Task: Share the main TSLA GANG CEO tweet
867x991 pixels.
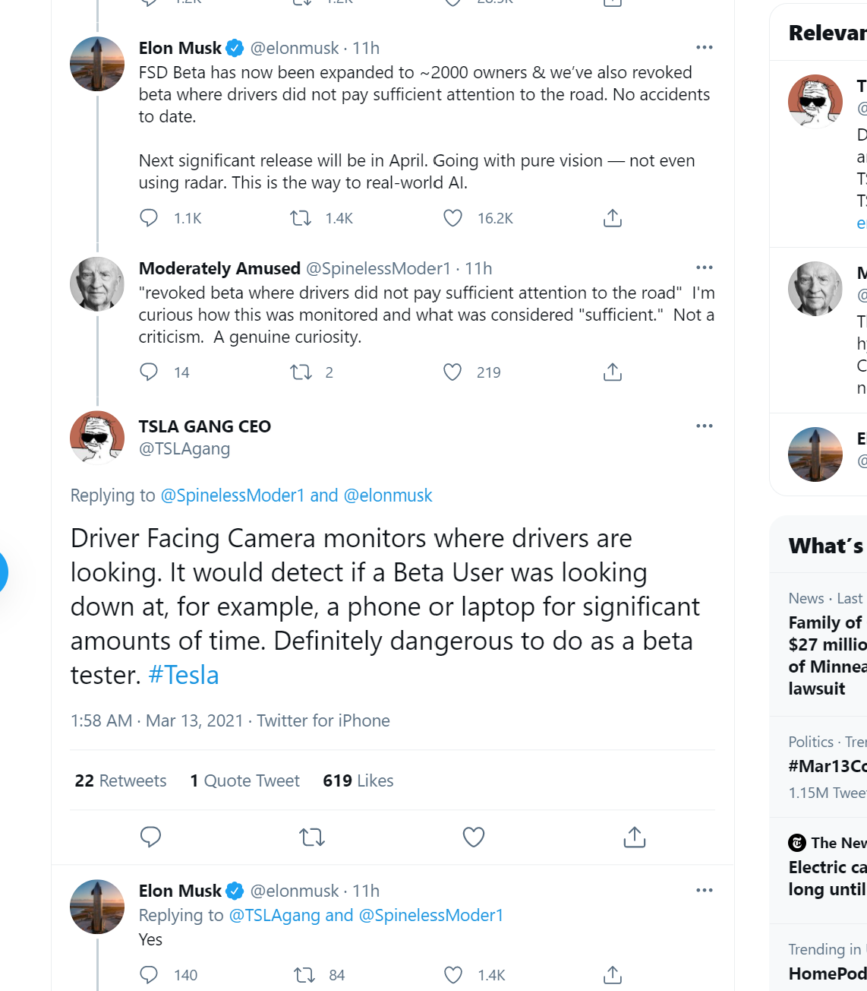Action: pos(635,837)
